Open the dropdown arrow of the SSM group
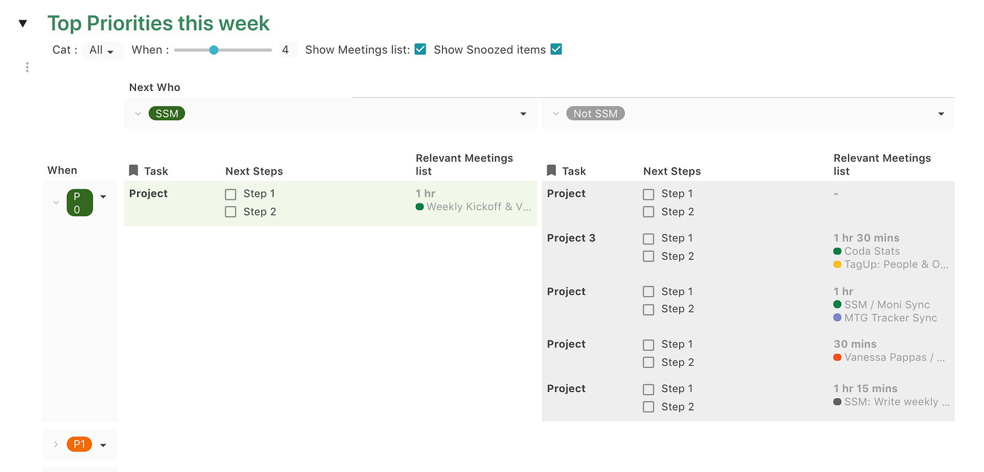The image size is (984, 472). tap(523, 114)
